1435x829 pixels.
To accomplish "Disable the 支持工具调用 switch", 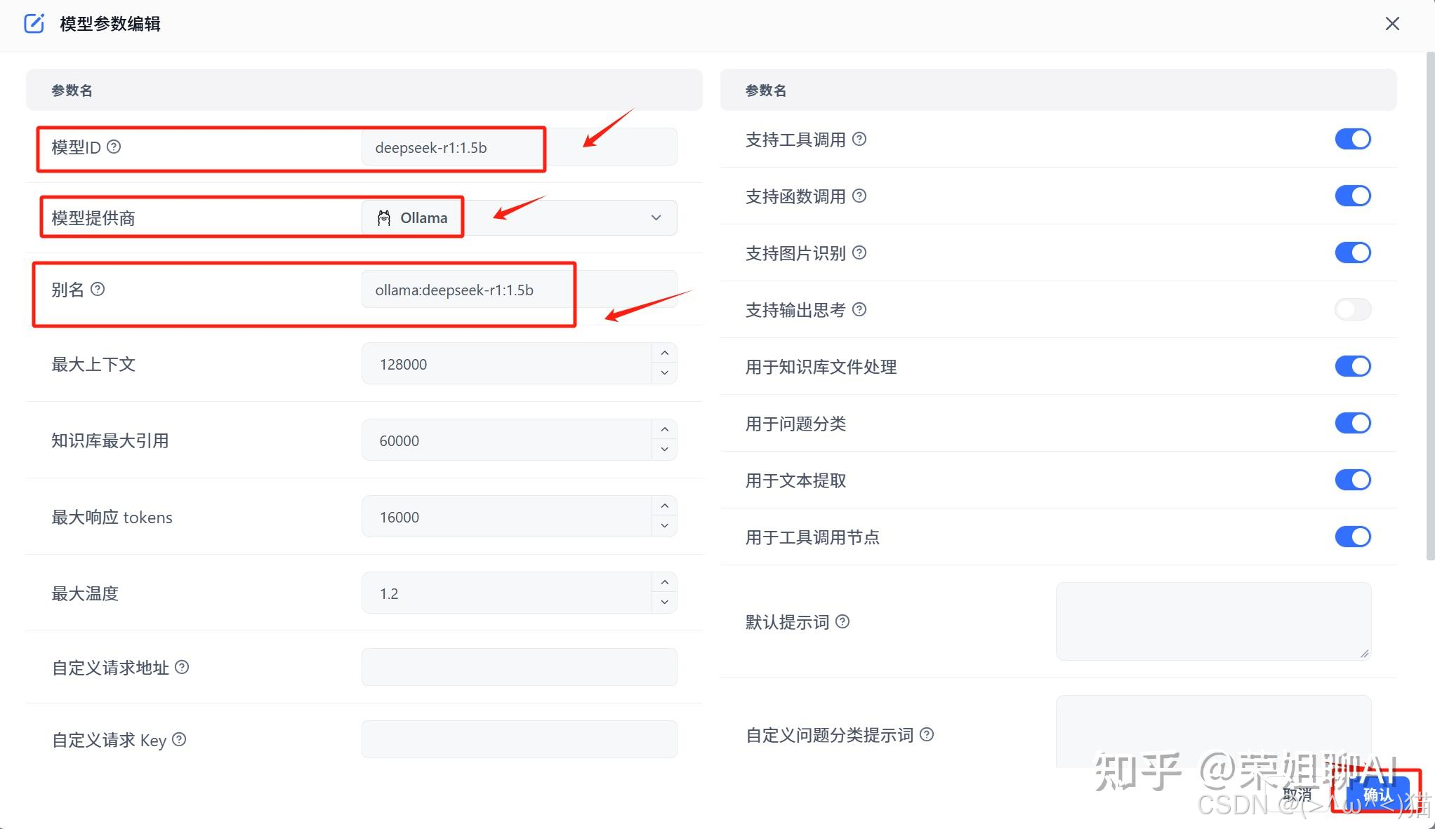I will (x=1352, y=139).
